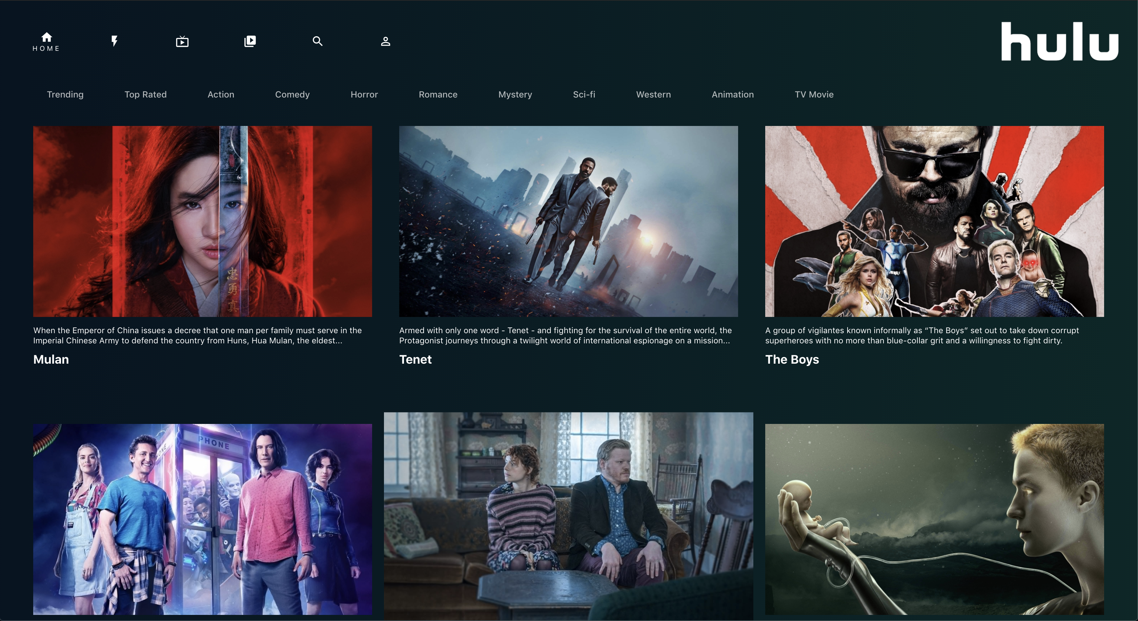This screenshot has height=621, width=1138.
Task: Click The Boys title text
Action: 792,359
